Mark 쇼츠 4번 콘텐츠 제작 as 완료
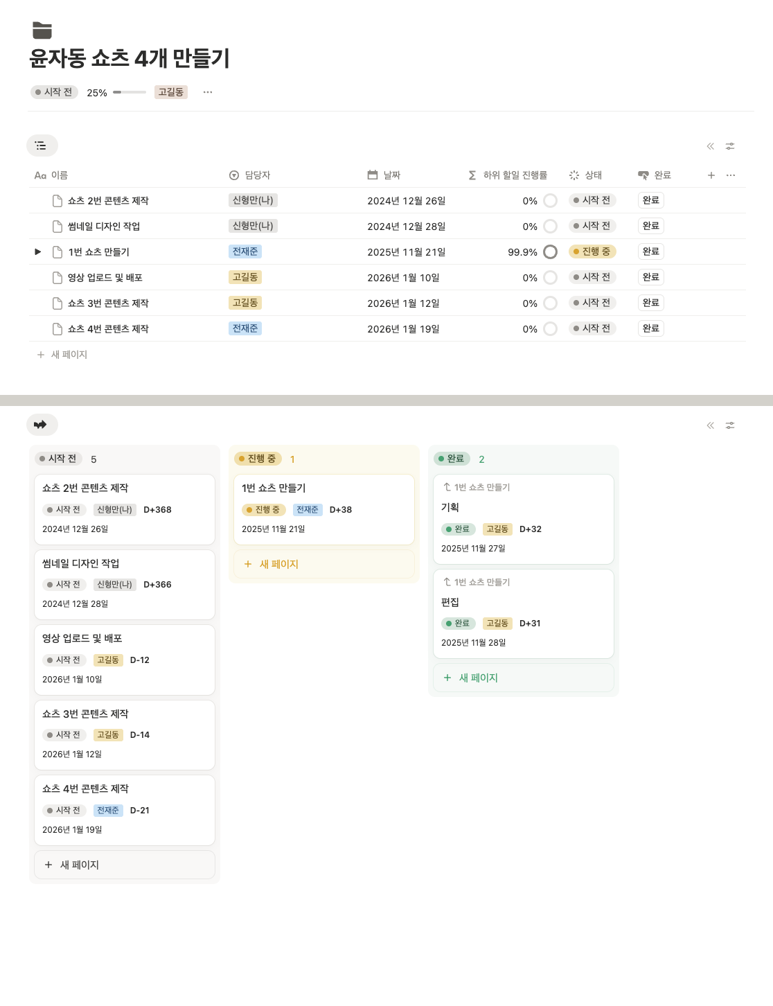 point(650,328)
